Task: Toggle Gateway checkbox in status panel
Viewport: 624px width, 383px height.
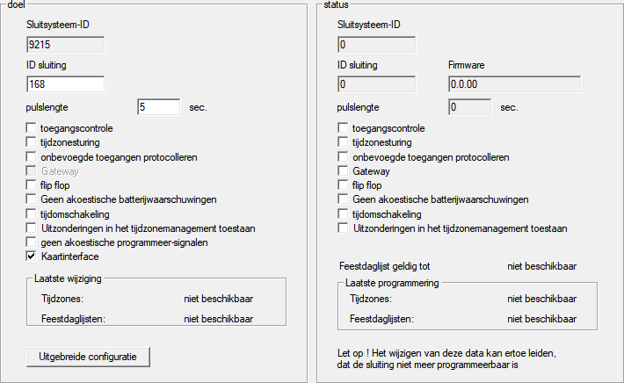Action: coord(344,171)
